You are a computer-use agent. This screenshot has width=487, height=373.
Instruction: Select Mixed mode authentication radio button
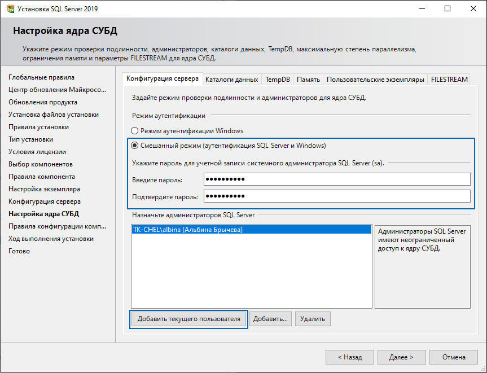(134, 146)
